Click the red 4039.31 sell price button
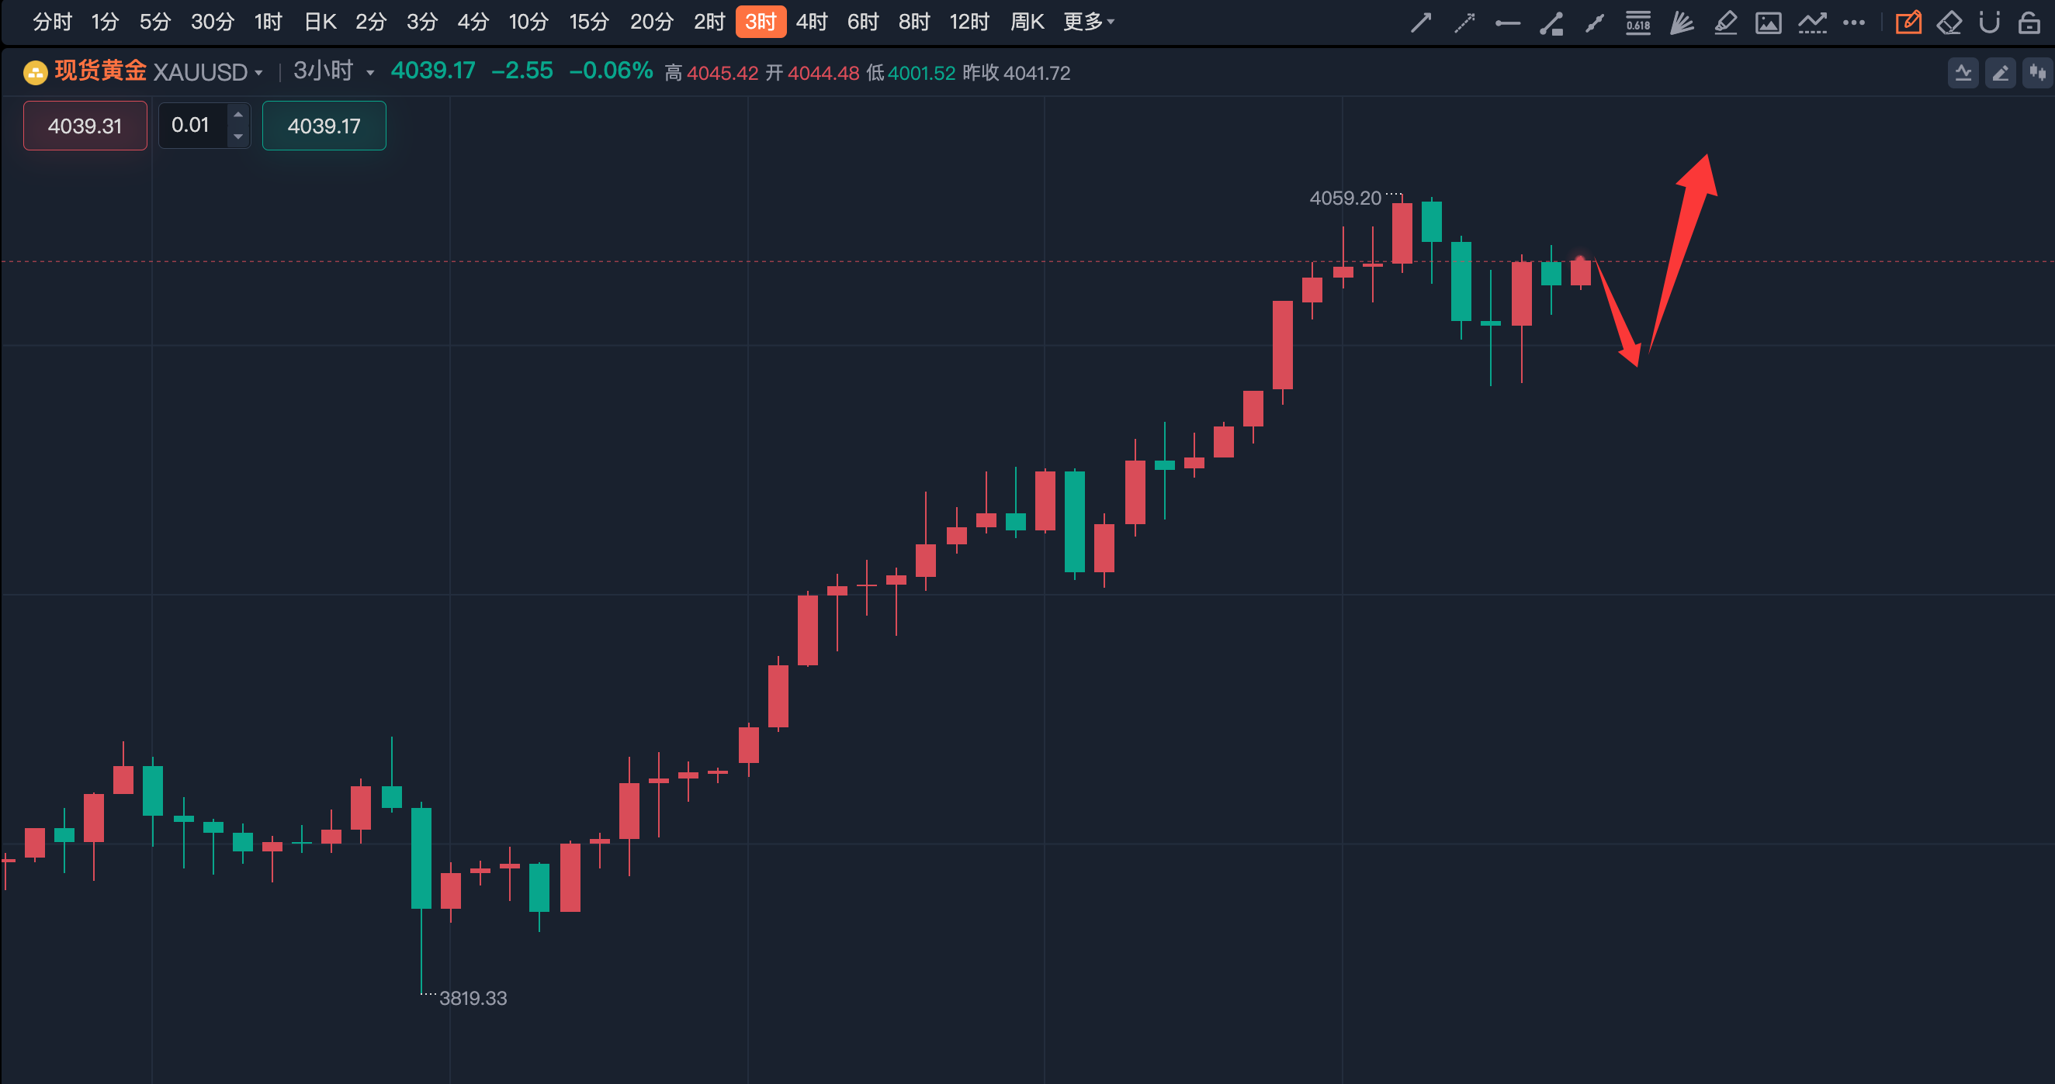The height and width of the screenshot is (1084, 2055). 85,126
